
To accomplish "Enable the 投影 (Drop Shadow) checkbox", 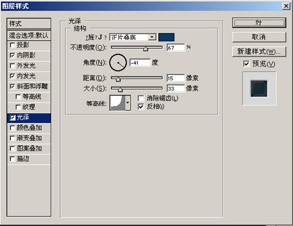I will (x=12, y=45).
